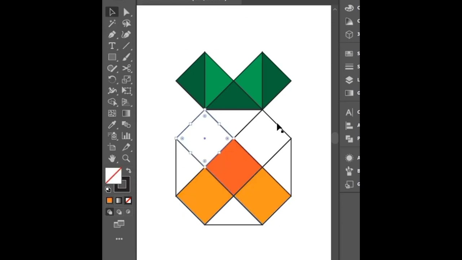This screenshot has height=260, width=462.
Task: Open the Character panel icon
Action: click(x=349, y=112)
